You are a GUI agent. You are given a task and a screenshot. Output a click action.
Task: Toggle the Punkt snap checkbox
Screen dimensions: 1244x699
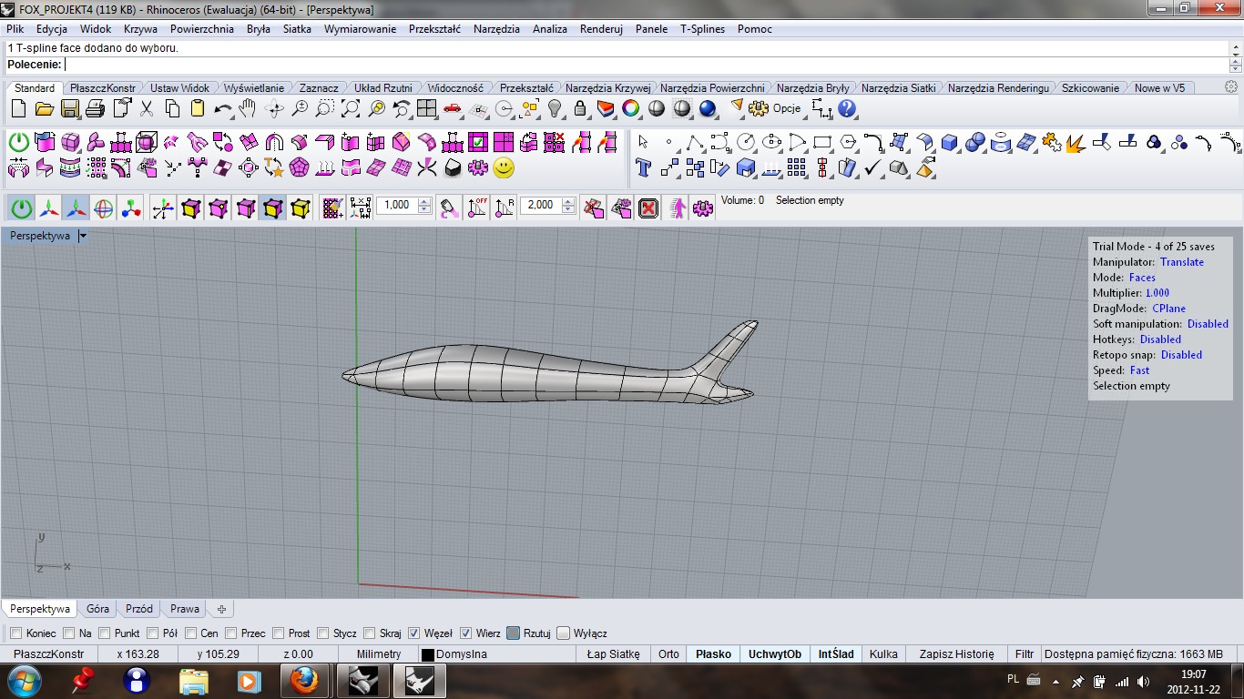point(104,633)
